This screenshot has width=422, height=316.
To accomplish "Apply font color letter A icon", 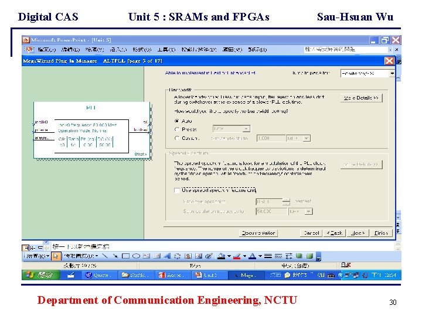I will (x=252, y=256).
